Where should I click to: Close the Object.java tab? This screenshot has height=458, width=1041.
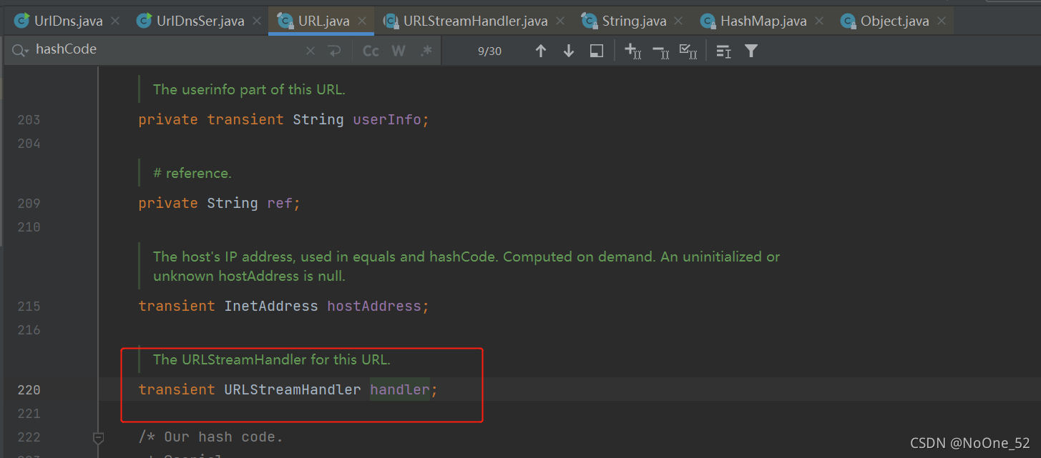pyautogui.click(x=942, y=21)
